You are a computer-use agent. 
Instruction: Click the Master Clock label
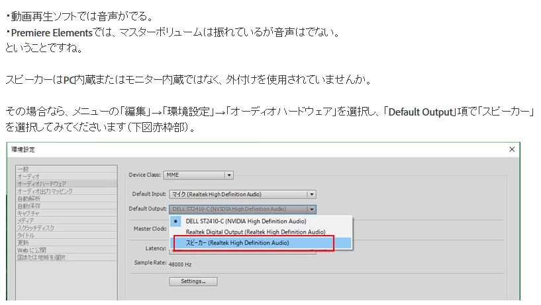[x=150, y=228]
